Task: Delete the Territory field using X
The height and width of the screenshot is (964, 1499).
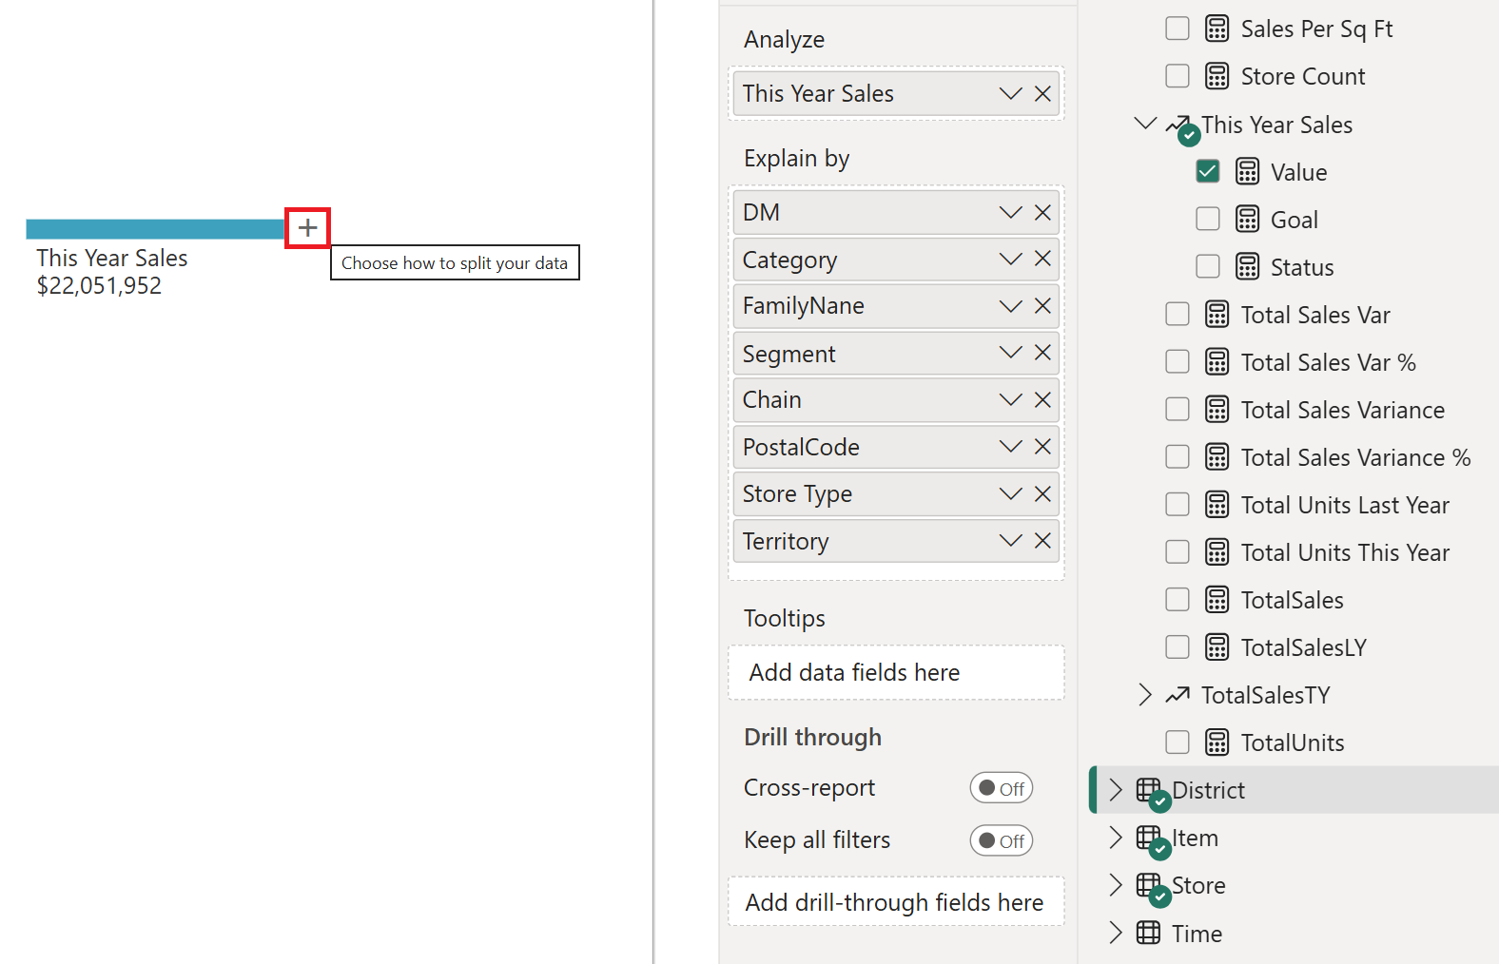Action: pos(1042,541)
